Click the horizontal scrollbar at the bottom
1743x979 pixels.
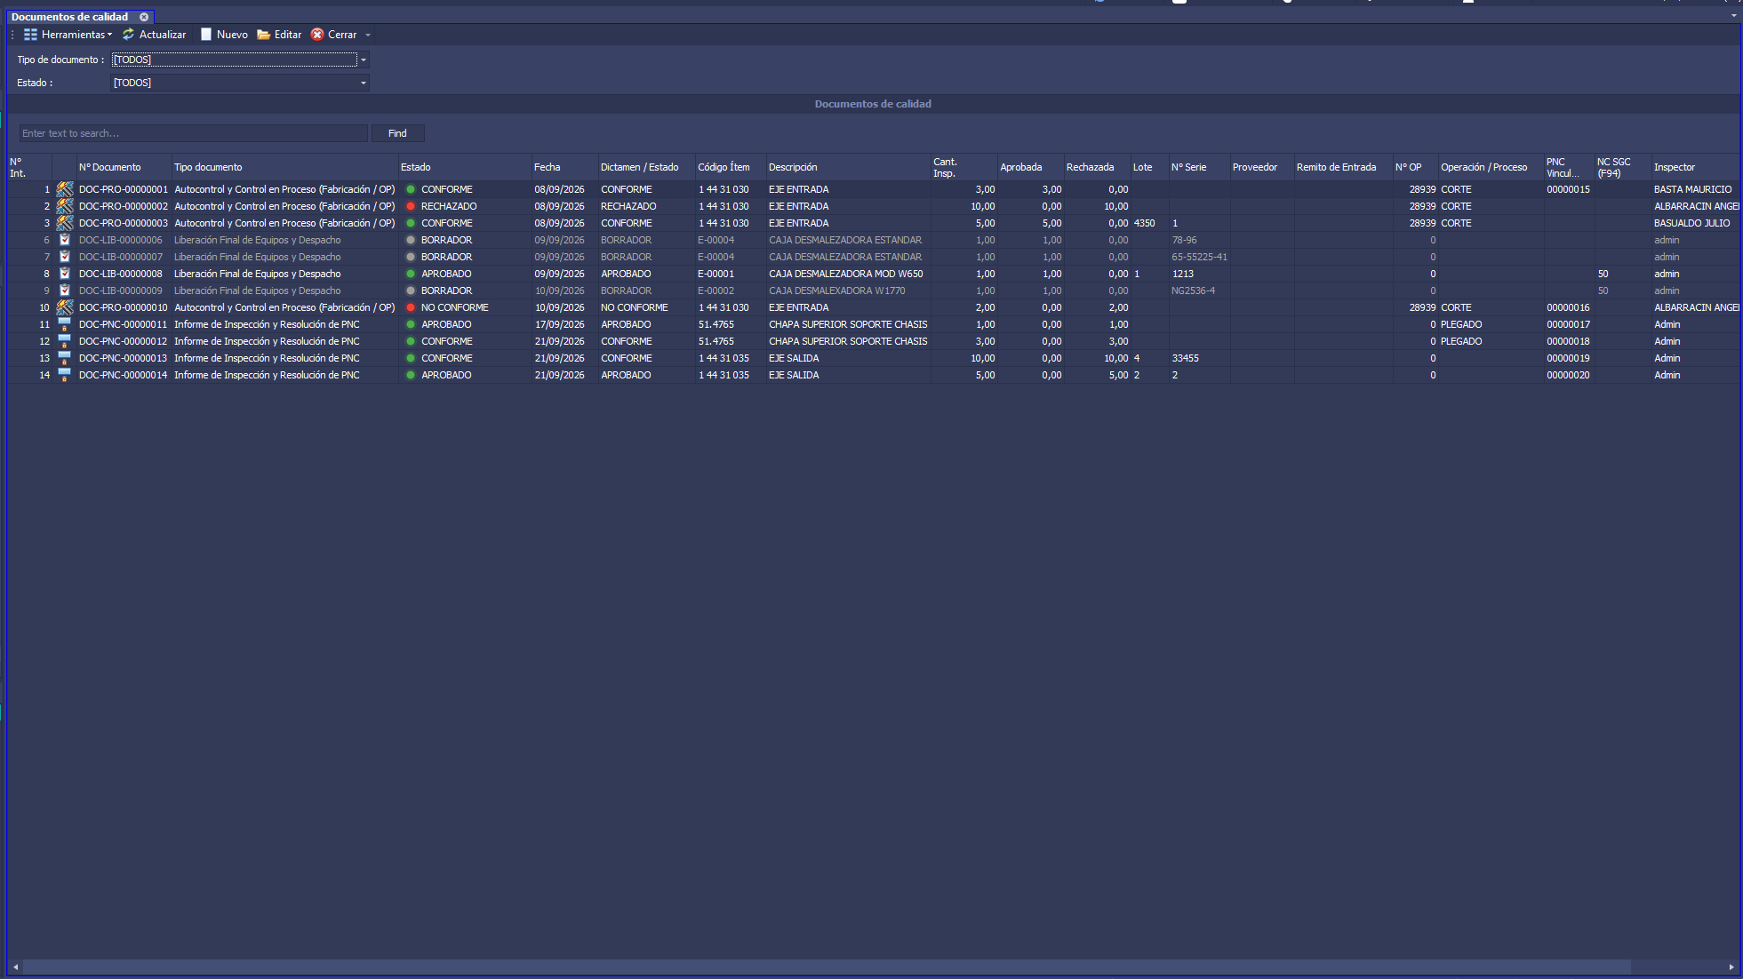[x=827, y=967]
